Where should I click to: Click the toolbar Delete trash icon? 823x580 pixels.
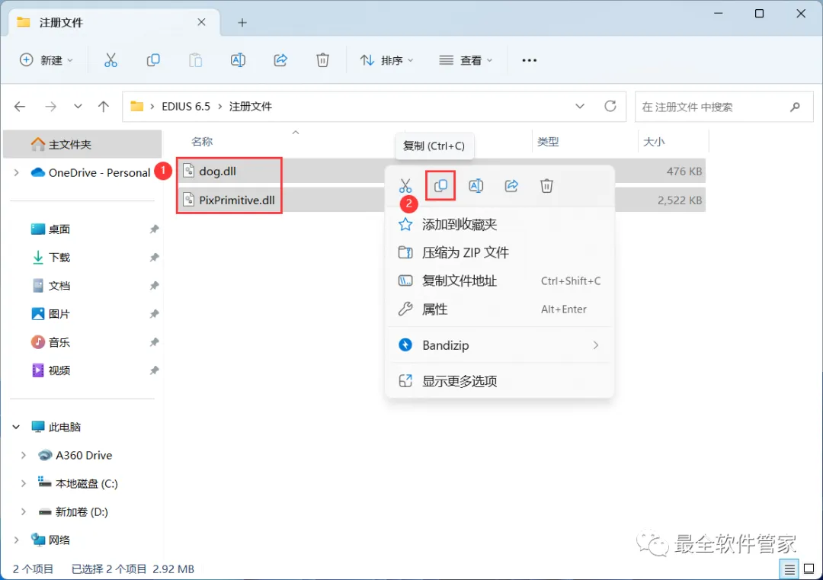tap(323, 60)
